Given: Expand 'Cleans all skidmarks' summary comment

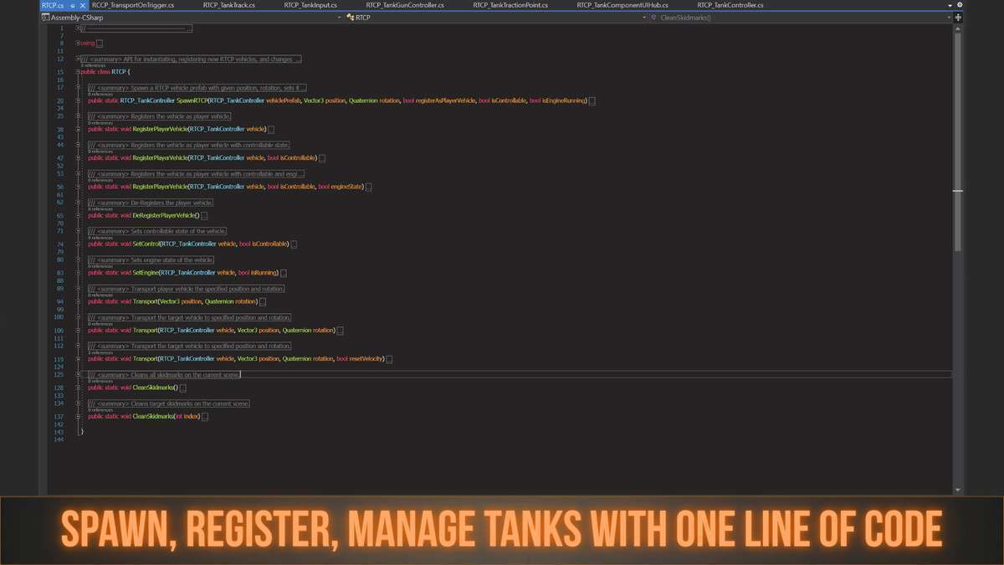Looking at the screenshot, I should click(78, 374).
